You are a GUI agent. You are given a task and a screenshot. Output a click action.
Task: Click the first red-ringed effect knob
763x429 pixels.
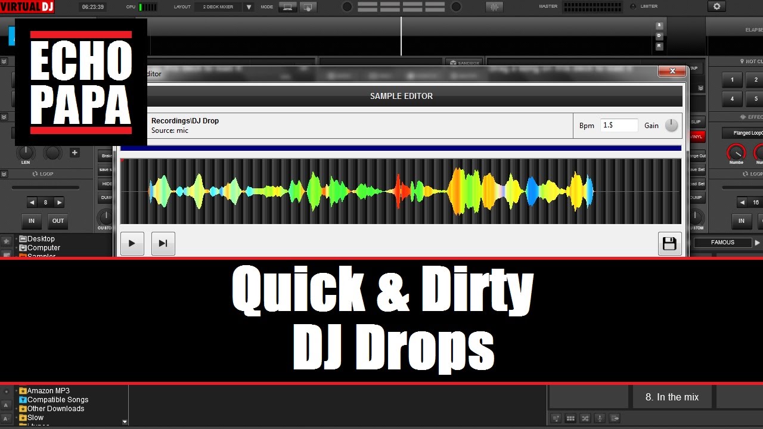[x=736, y=152]
